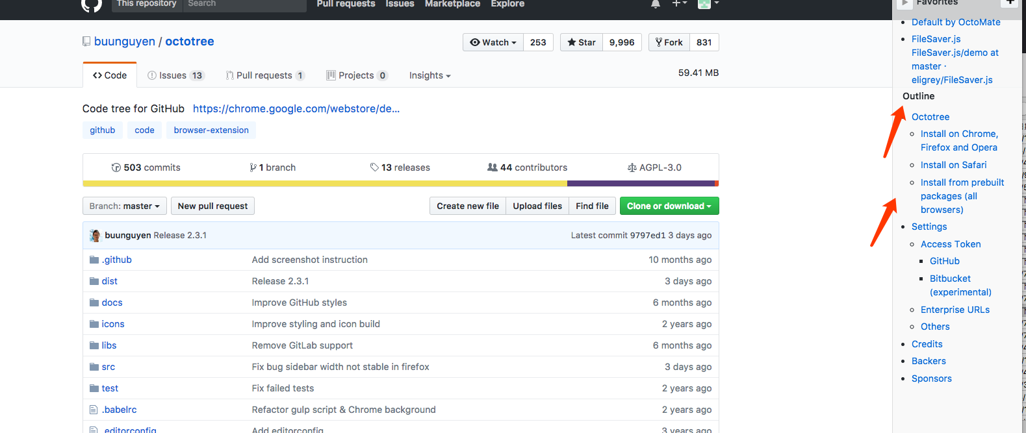This screenshot has width=1026, height=433.
Task: Click Upload files
Action: tap(537, 206)
